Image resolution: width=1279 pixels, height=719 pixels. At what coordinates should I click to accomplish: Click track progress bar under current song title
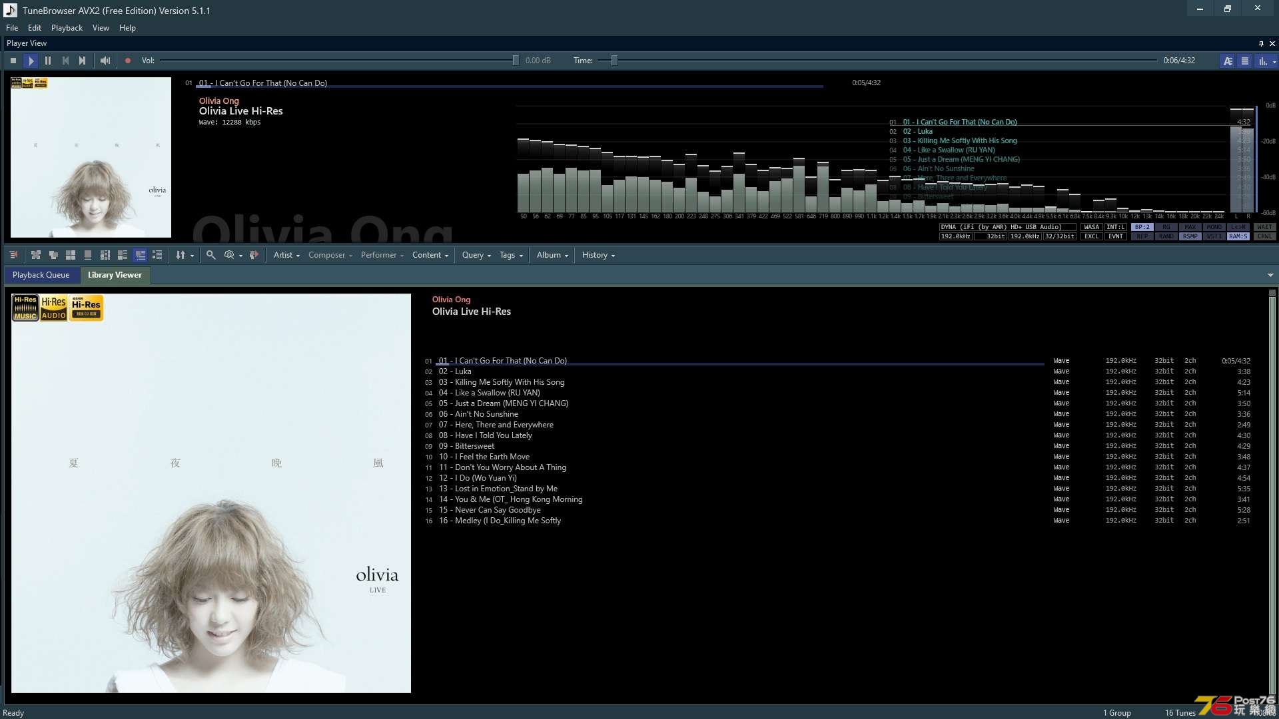[510, 87]
